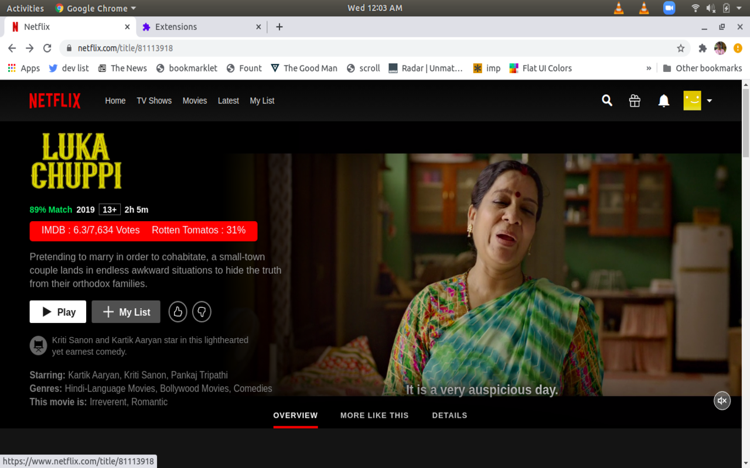
Task: Open Netflix notifications bell
Action: [663, 101]
